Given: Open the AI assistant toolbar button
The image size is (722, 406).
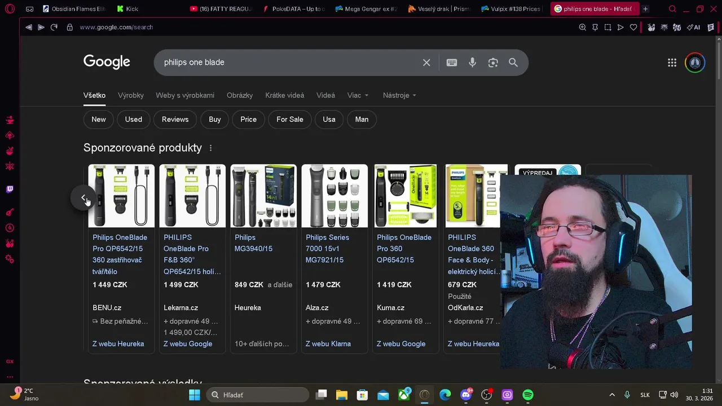Looking at the screenshot, I should point(693,27).
